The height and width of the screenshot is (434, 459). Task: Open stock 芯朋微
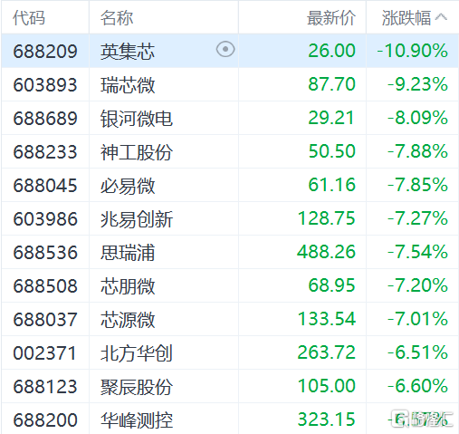point(128,285)
